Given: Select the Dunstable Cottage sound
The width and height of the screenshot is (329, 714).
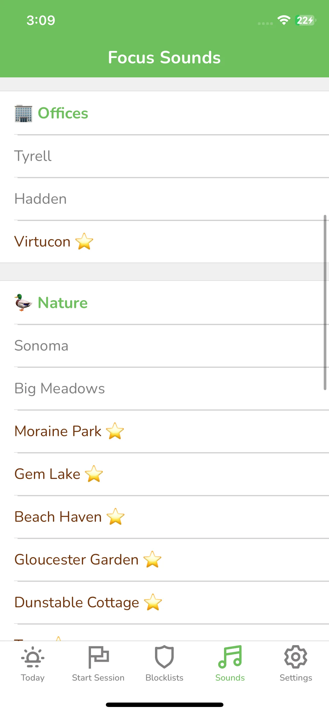Looking at the screenshot, I should [x=164, y=603].
